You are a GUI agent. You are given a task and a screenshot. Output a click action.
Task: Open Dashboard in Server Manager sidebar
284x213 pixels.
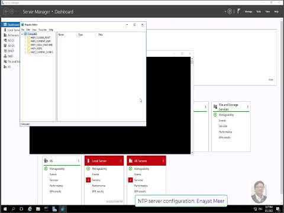point(11,25)
